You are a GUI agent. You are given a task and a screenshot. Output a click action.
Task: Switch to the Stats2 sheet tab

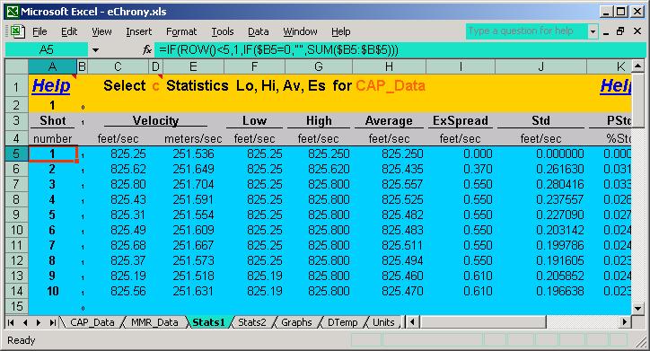click(252, 322)
